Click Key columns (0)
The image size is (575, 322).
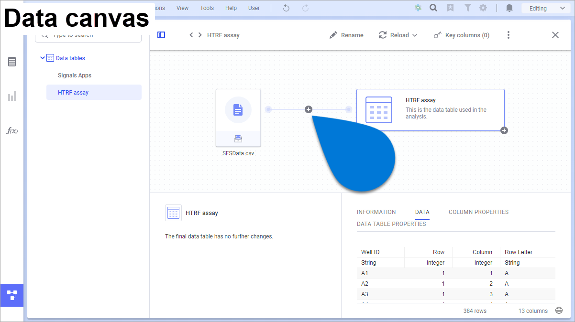pyautogui.click(x=461, y=35)
